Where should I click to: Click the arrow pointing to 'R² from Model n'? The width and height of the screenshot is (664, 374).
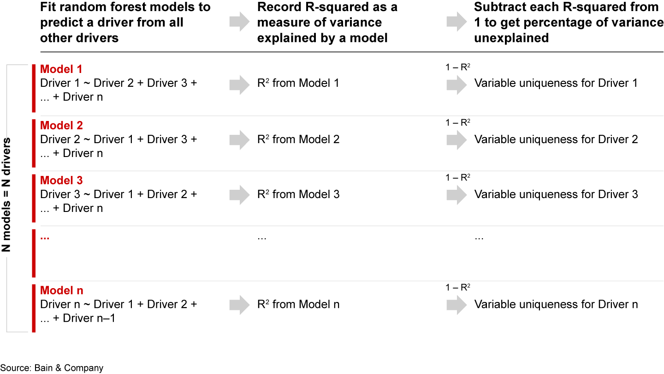click(239, 304)
